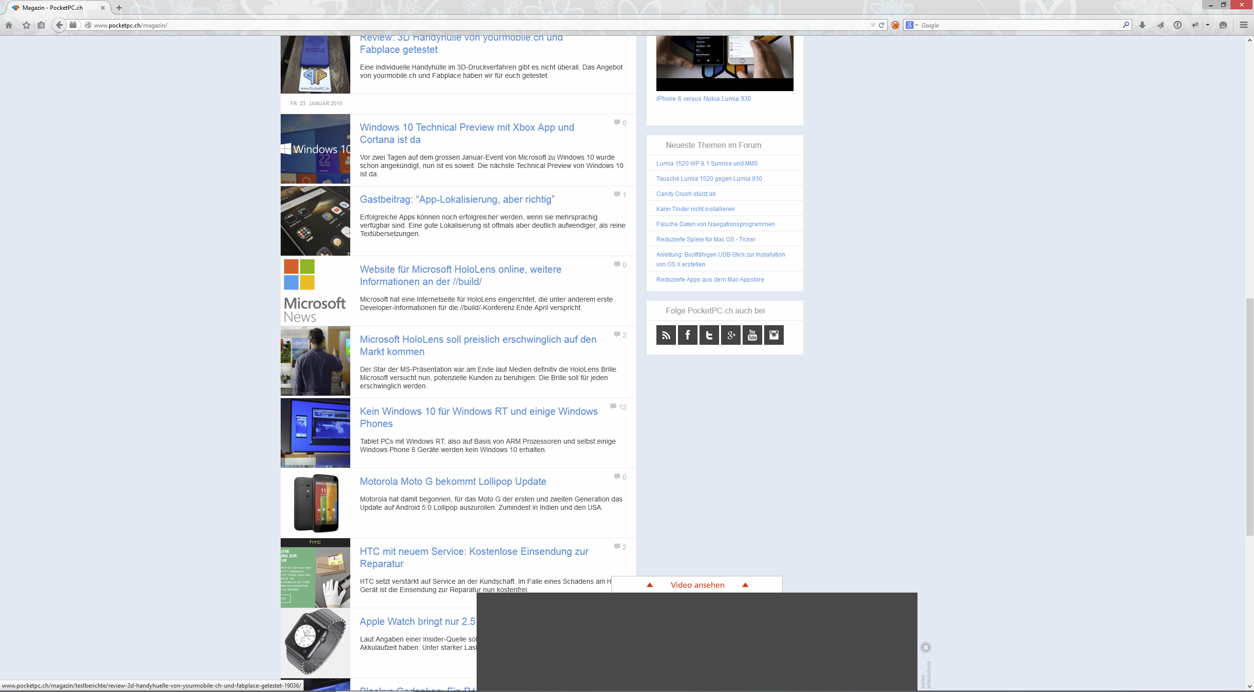Open Website für Microsoft HoloLens article
The height and width of the screenshot is (692, 1254).
point(460,275)
